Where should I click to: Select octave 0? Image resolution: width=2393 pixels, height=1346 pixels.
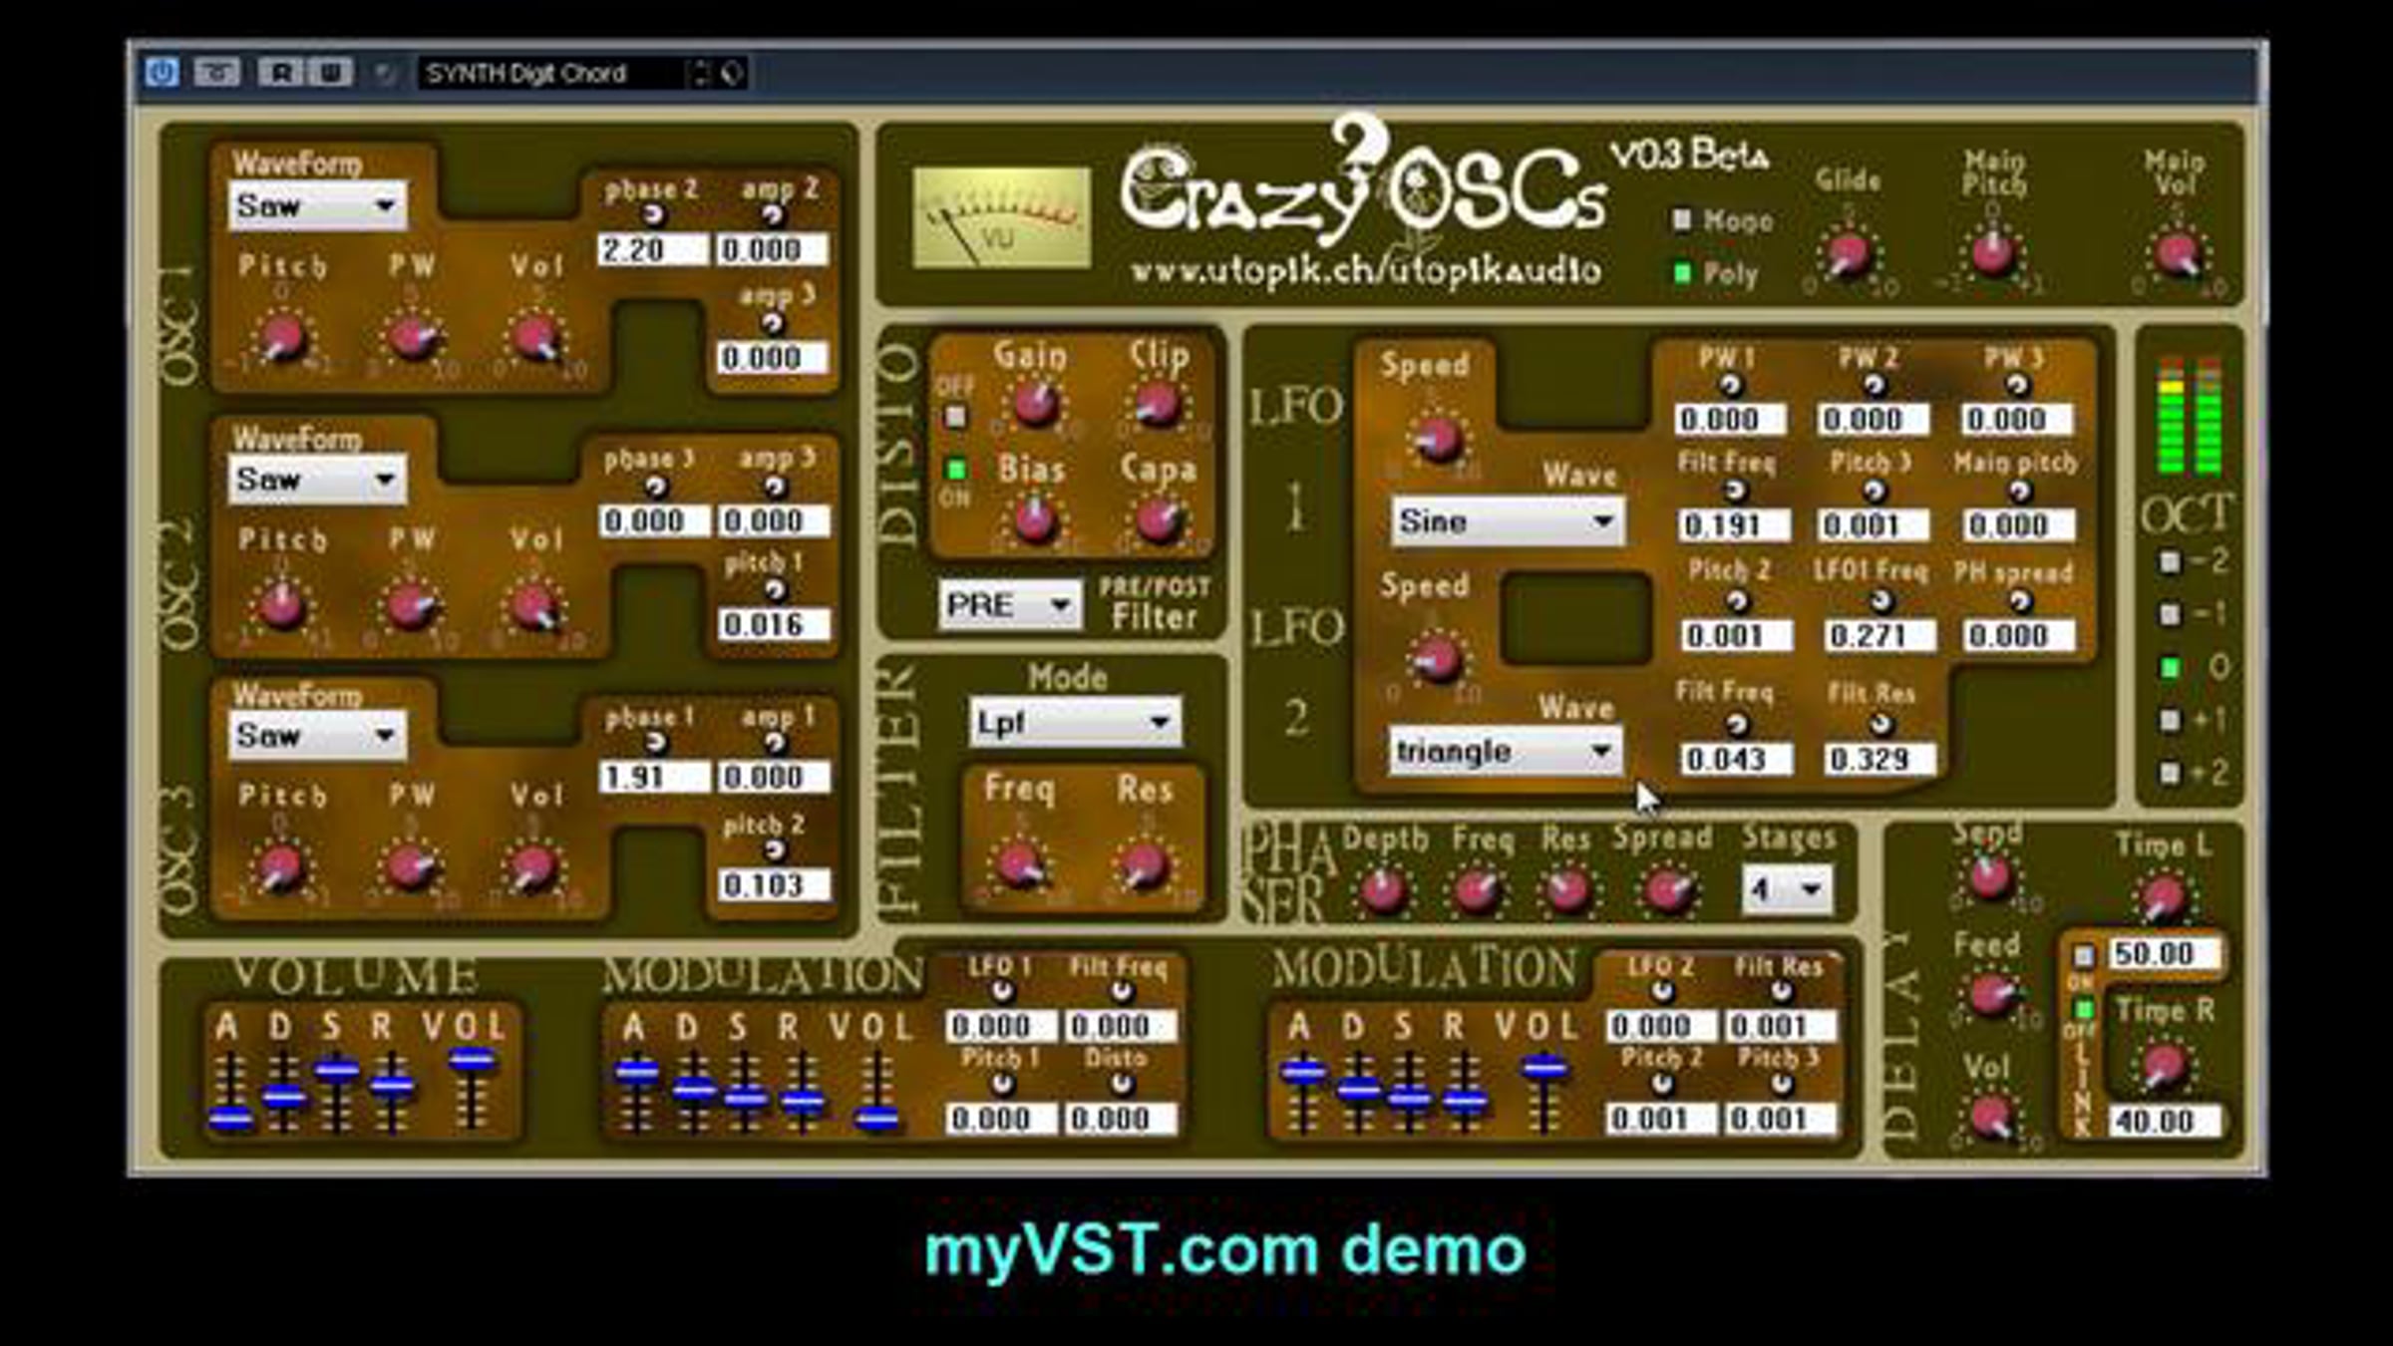pos(2170,667)
